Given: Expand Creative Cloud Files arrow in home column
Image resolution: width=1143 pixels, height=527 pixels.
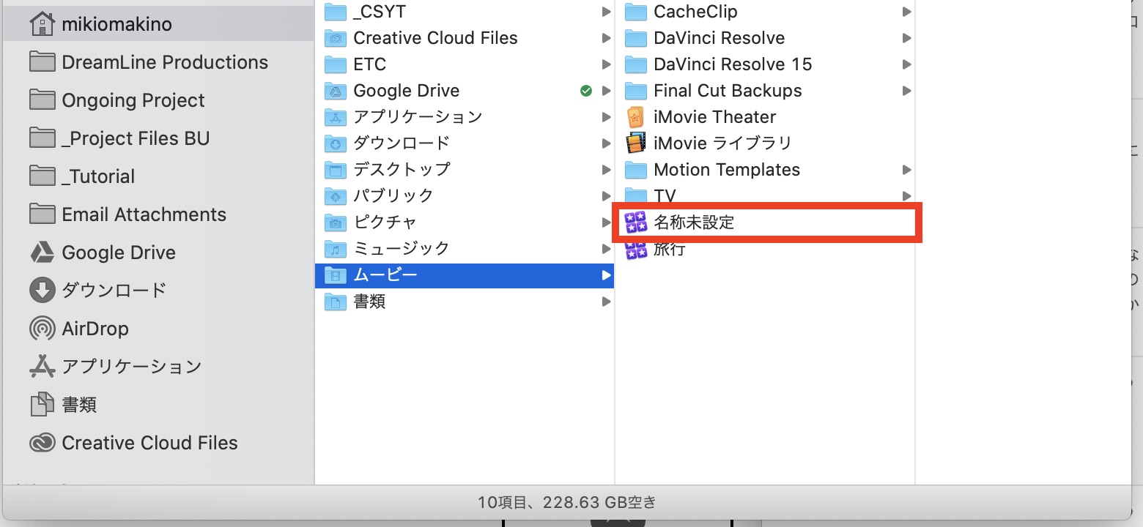Looking at the screenshot, I should click(x=606, y=38).
